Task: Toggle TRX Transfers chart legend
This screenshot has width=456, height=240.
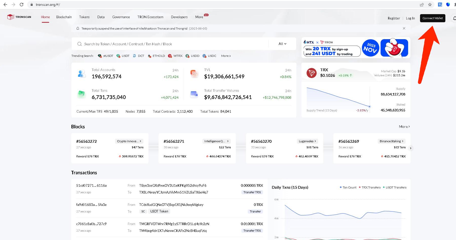Action: [370, 187]
